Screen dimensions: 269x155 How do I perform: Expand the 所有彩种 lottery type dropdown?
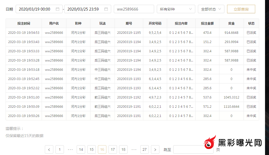point(176,9)
